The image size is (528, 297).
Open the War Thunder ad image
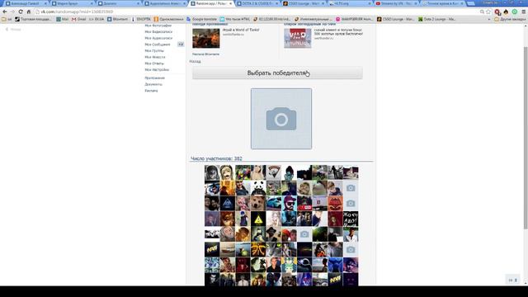298,39
